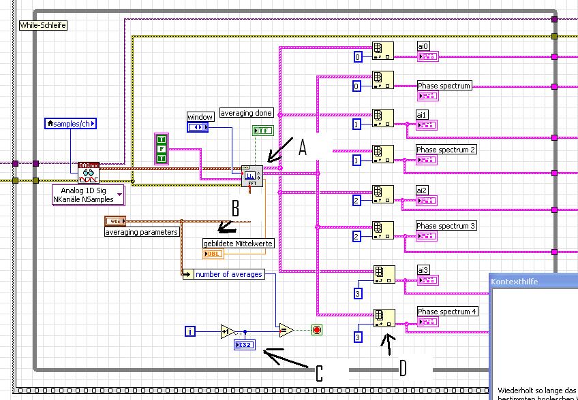The image size is (578, 400).
Task: Click the averaging done TF indicator
Action: point(263,131)
